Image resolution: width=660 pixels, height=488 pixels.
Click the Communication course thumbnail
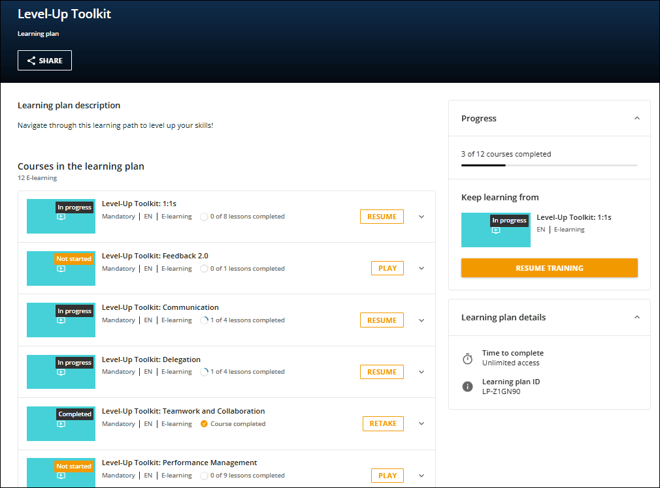pos(61,320)
